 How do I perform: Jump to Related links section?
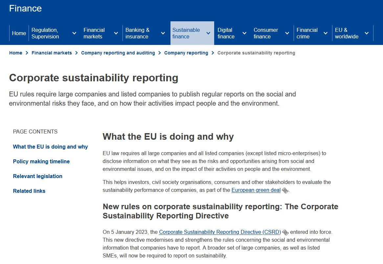tap(29, 191)
